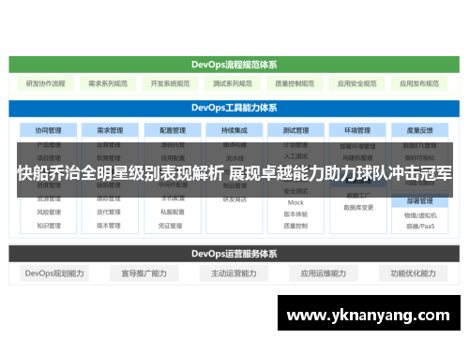Open the 质量控制规范 box
This screenshot has height=339, width=469.
click(x=295, y=83)
